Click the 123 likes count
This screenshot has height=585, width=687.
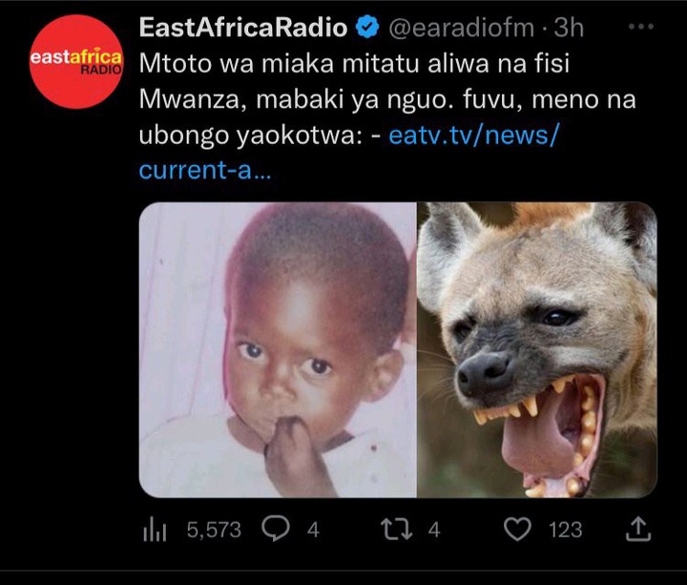566,530
